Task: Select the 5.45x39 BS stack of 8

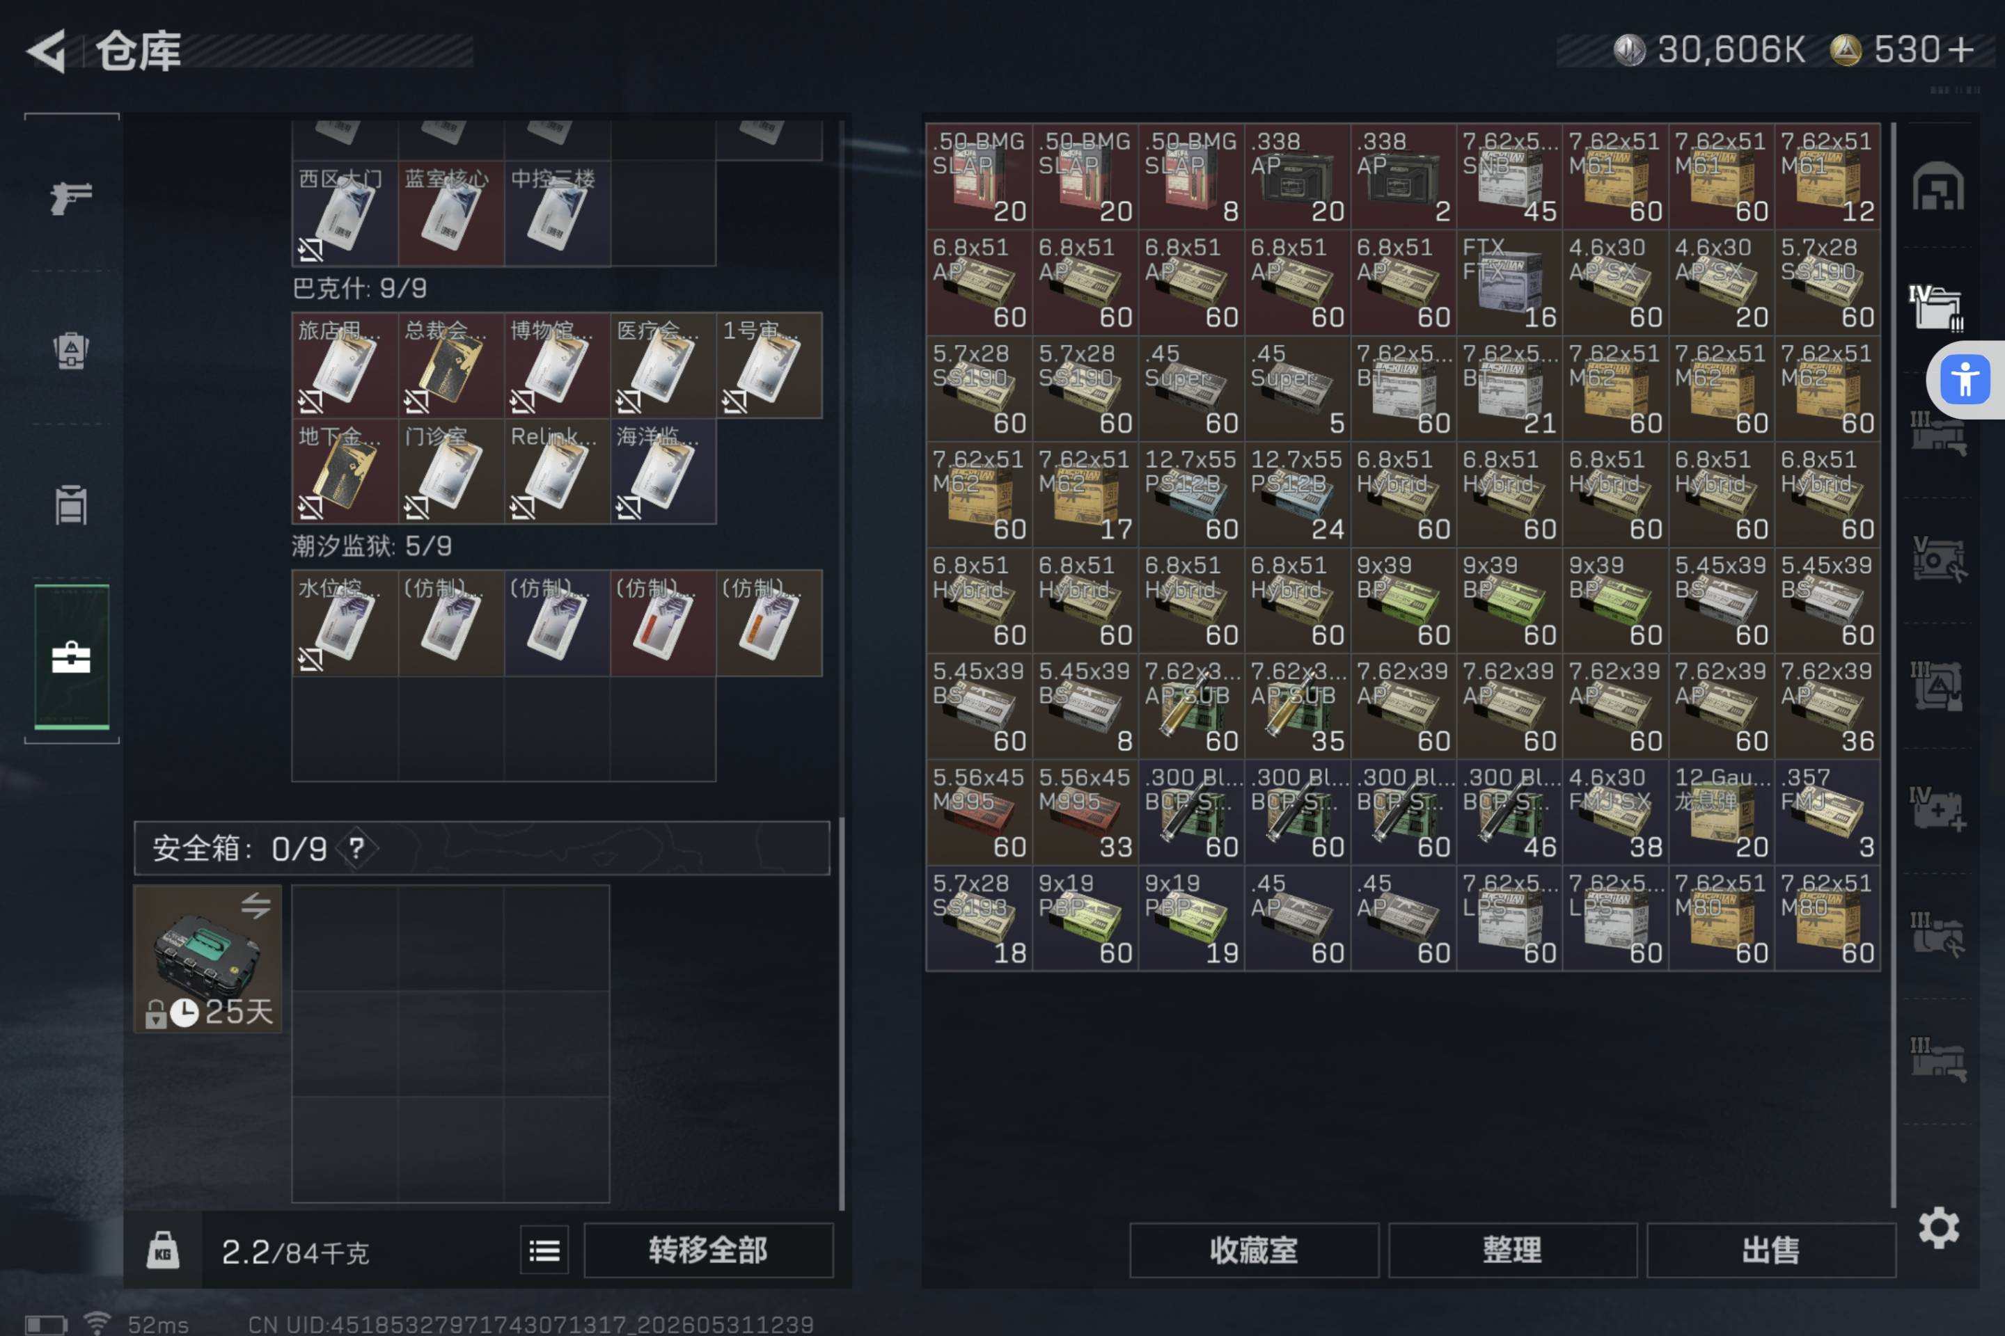Action: [1085, 706]
